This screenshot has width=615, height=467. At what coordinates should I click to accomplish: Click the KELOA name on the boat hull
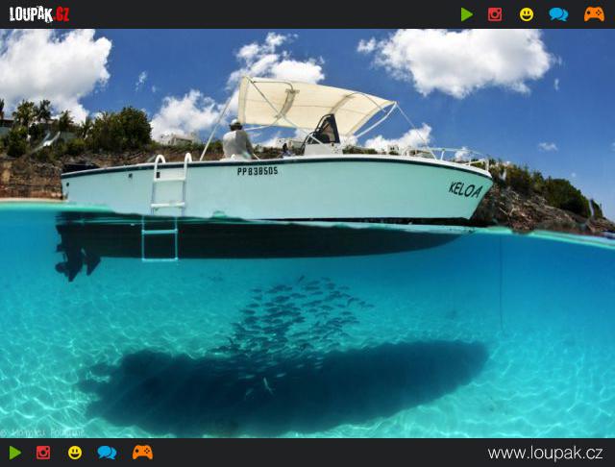465,189
